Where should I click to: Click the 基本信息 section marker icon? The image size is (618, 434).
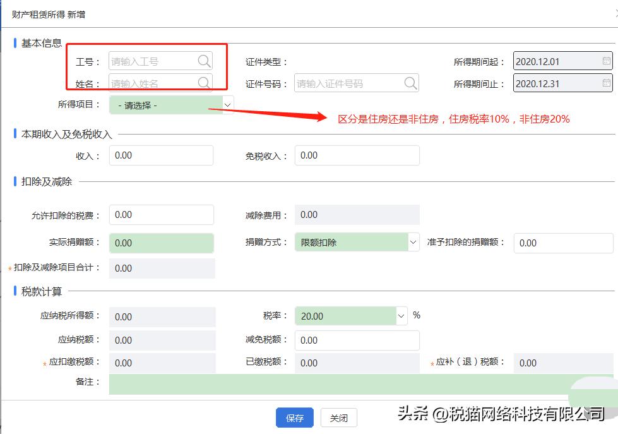[x=15, y=43]
